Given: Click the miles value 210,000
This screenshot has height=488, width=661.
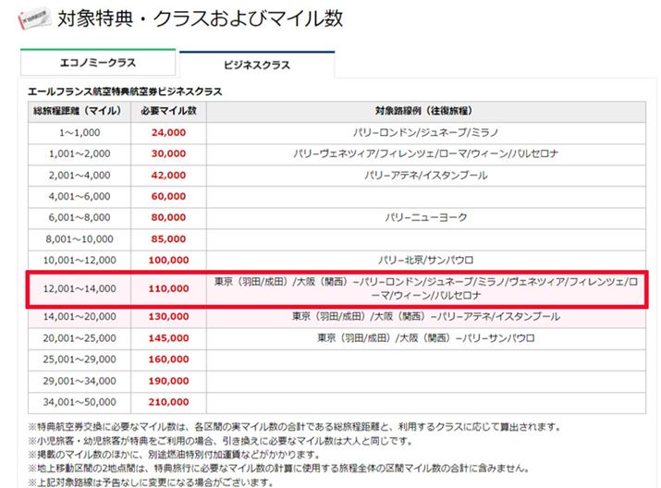Looking at the screenshot, I should (x=168, y=402).
